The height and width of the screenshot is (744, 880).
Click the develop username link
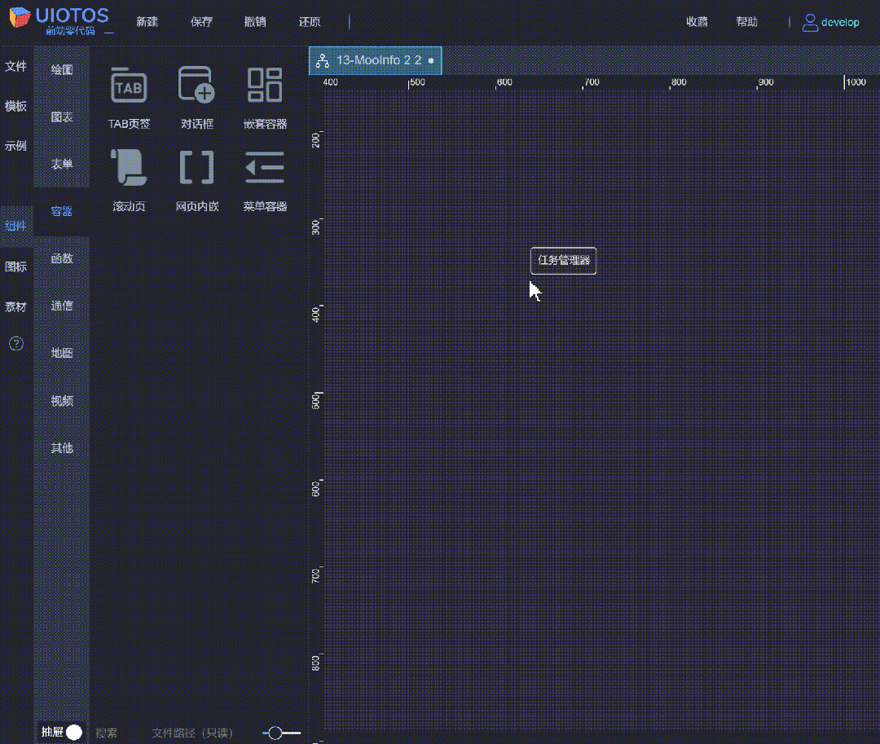tap(840, 23)
